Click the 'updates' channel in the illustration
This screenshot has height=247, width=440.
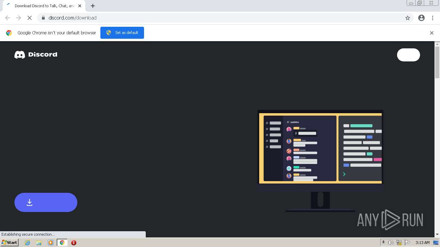(x=293, y=122)
